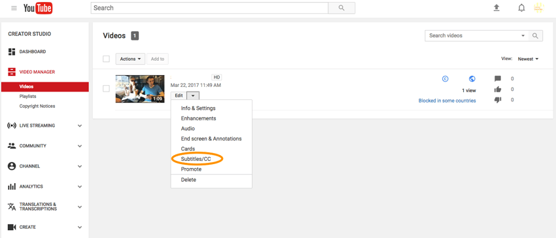This screenshot has height=238, width=556.
Task: Click the Translations & Transcriptions icon
Action: [x=12, y=207]
